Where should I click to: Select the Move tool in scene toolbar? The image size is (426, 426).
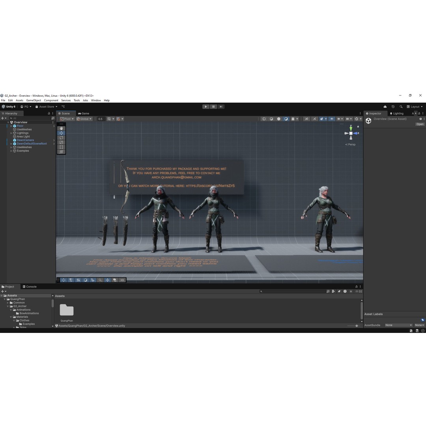pos(61,133)
